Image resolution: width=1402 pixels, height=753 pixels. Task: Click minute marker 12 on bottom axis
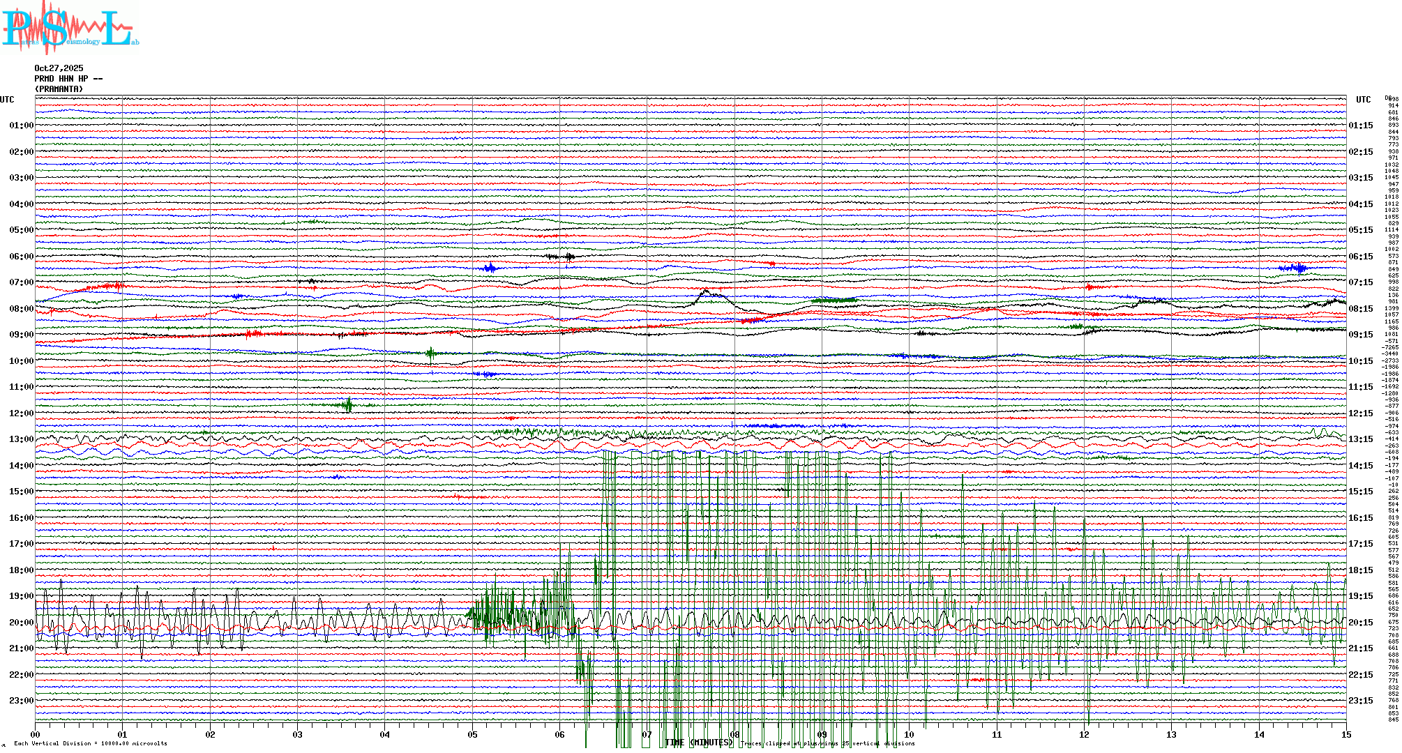[x=1084, y=734]
